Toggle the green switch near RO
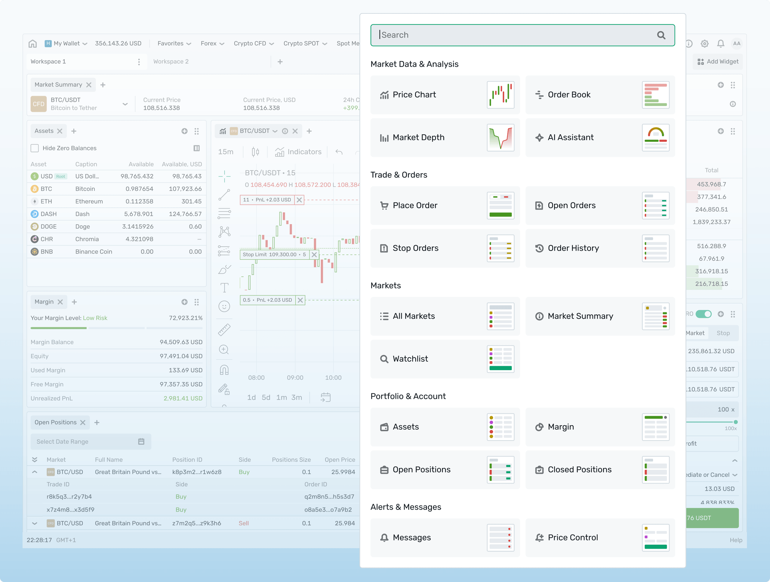Screen dimensions: 770x582 coord(704,314)
